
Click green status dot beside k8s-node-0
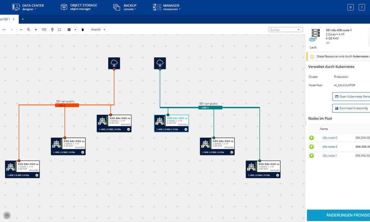tap(311, 138)
